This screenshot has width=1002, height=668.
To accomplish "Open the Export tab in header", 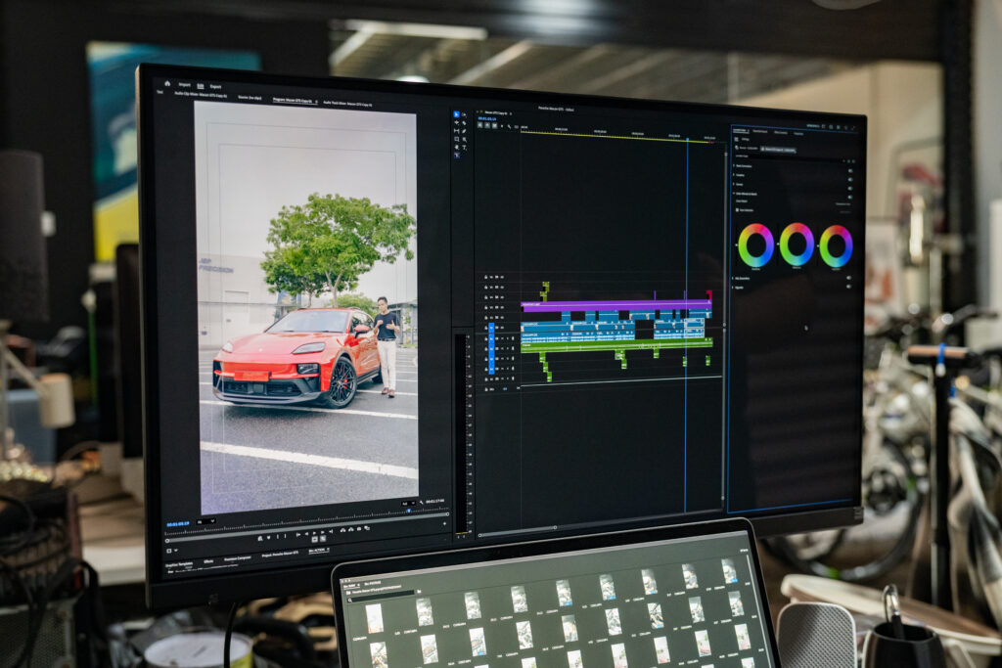I will [216, 87].
